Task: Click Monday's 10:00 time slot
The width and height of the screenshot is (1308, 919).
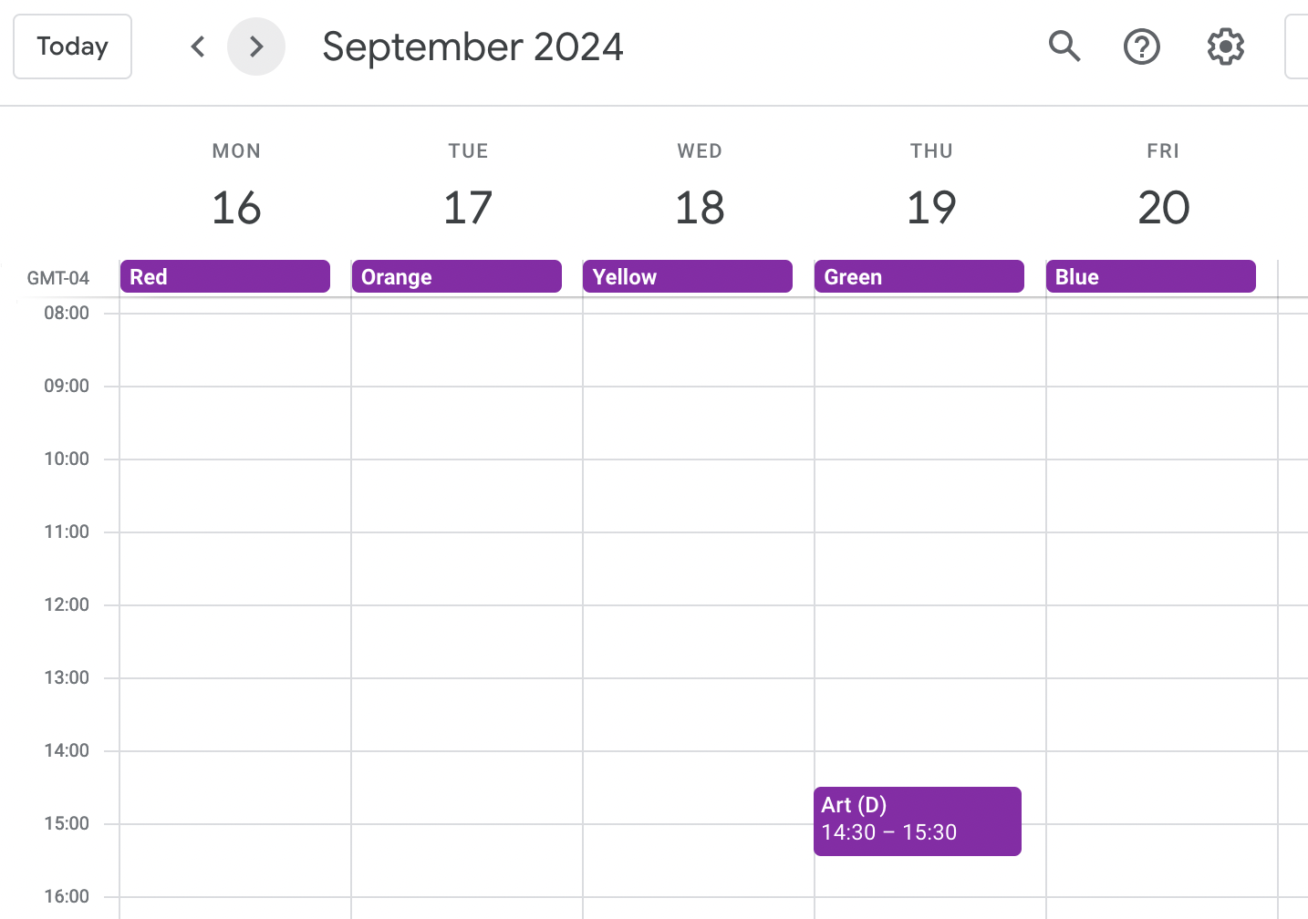Action: [x=235, y=495]
